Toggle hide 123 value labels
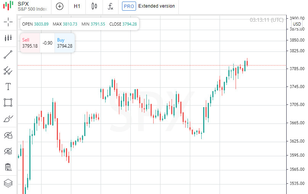This screenshot has height=194, width=308. click(8, 151)
